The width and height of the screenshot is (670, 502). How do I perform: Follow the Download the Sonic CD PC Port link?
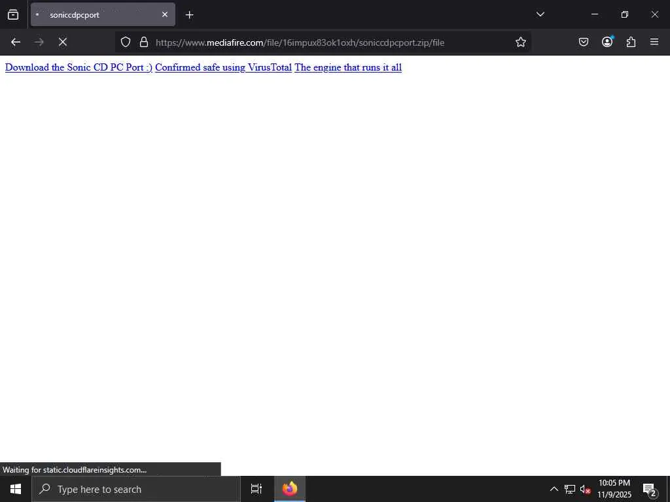tap(79, 67)
